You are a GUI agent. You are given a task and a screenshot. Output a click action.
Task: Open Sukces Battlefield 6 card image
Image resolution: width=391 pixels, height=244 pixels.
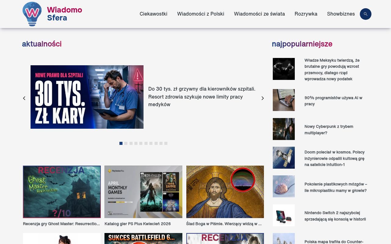pos(143,239)
